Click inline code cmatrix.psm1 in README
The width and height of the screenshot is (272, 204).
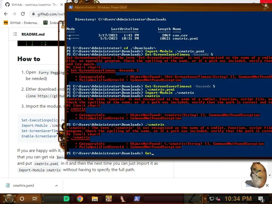point(46,164)
